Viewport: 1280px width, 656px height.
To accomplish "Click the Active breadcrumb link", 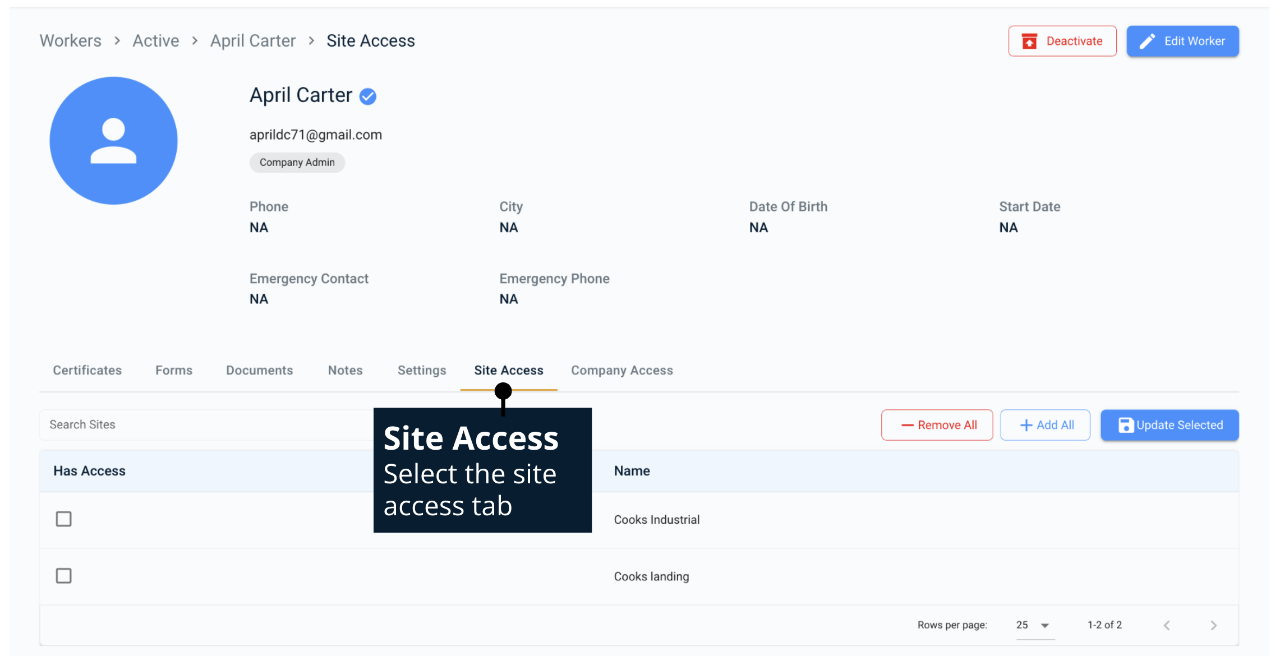I will (x=156, y=41).
